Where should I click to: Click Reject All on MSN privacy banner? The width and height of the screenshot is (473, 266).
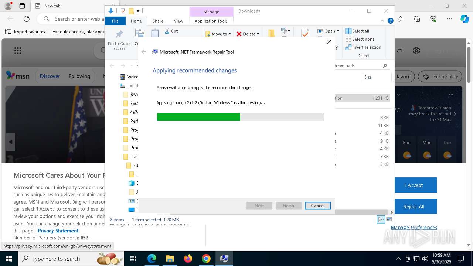click(414, 207)
